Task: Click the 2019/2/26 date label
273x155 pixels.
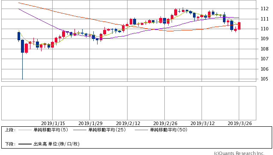Action: pos(165,123)
